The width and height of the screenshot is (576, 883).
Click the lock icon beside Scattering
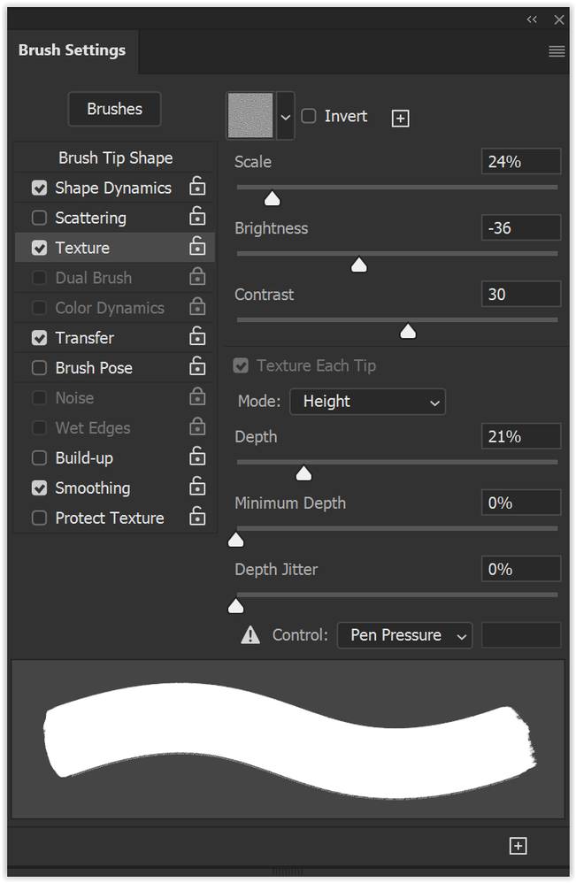(197, 217)
